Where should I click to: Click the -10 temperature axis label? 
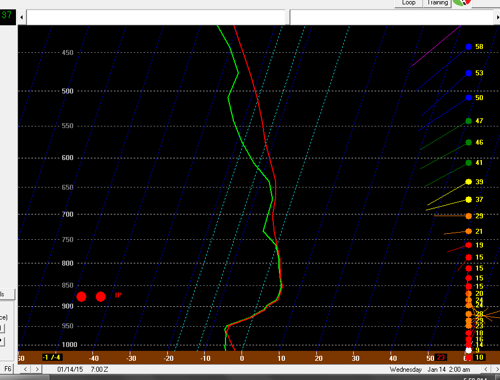[x=205, y=359]
